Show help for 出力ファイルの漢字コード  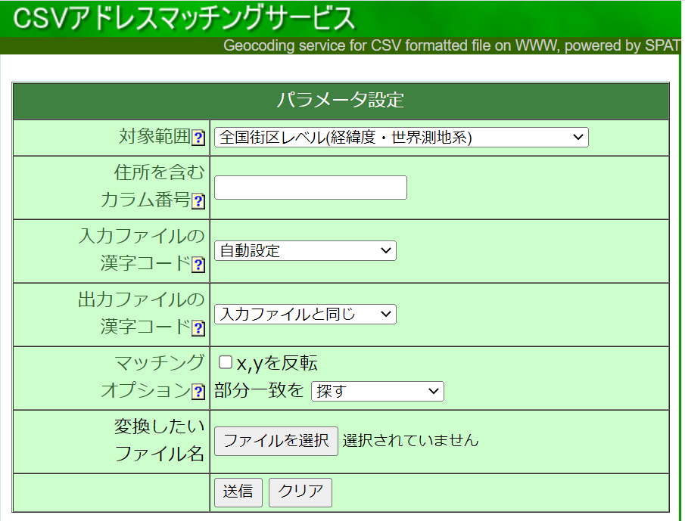pyautogui.click(x=198, y=328)
